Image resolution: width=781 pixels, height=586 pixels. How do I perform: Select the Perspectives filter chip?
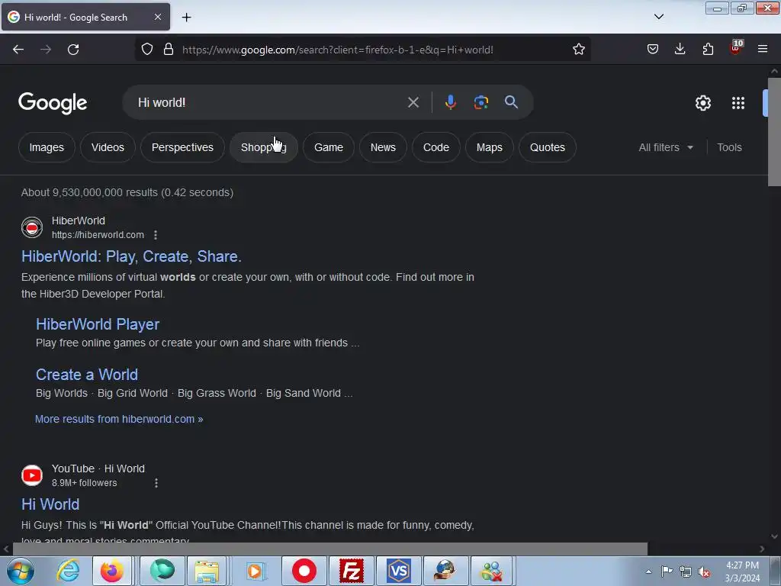coord(182,147)
